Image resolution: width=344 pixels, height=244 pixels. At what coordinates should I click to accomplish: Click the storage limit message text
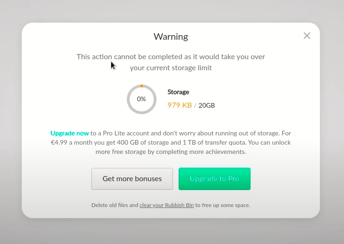pyautogui.click(x=171, y=62)
